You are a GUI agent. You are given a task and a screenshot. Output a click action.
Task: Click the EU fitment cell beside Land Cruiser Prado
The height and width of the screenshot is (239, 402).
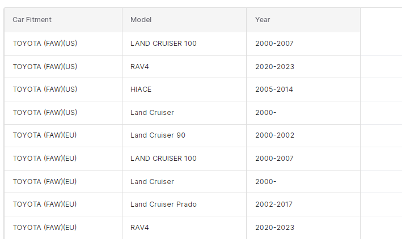pos(45,204)
